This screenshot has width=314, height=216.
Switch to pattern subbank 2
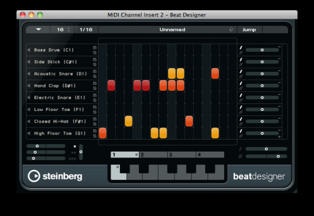coord(153,155)
